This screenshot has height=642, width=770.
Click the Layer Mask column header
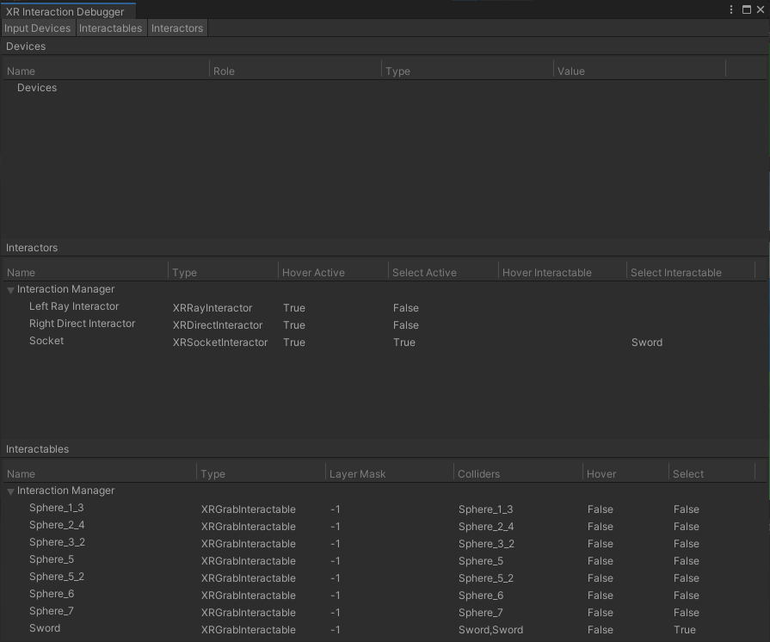pyautogui.click(x=358, y=474)
